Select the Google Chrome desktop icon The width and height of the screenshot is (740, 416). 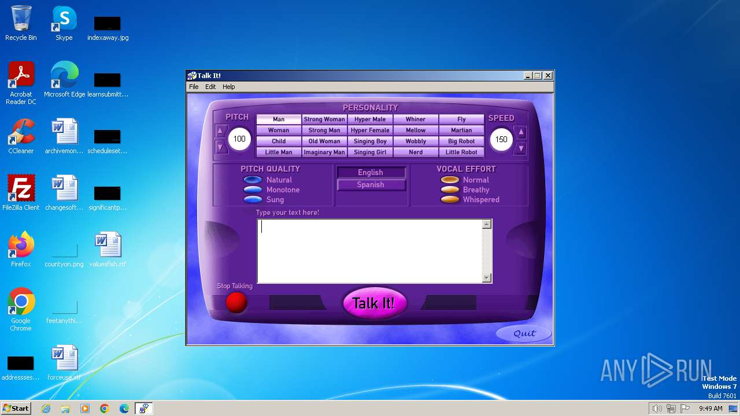click(x=21, y=310)
